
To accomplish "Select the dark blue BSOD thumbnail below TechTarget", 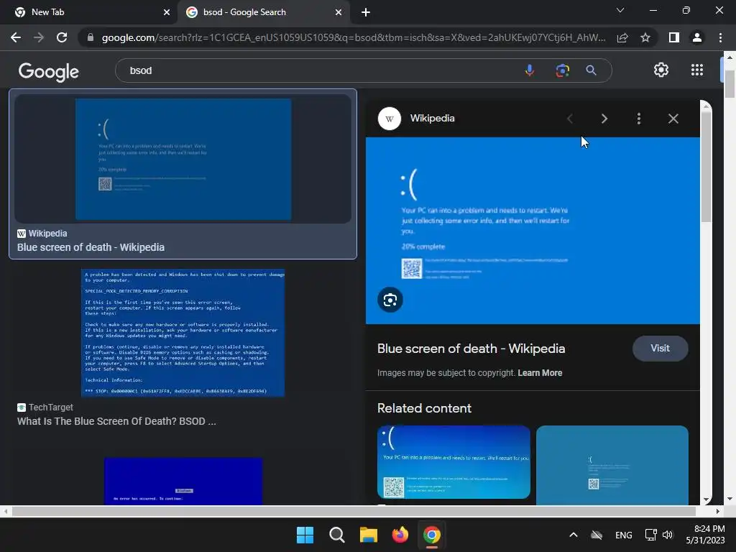I will coord(183,481).
